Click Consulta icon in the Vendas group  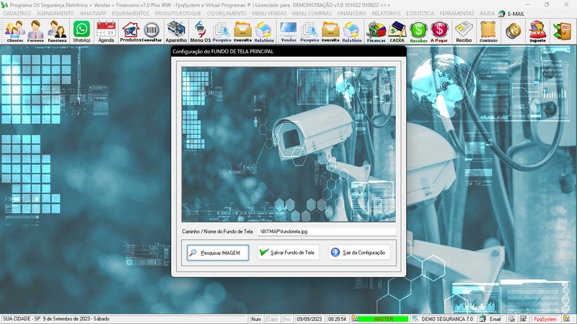[330, 31]
